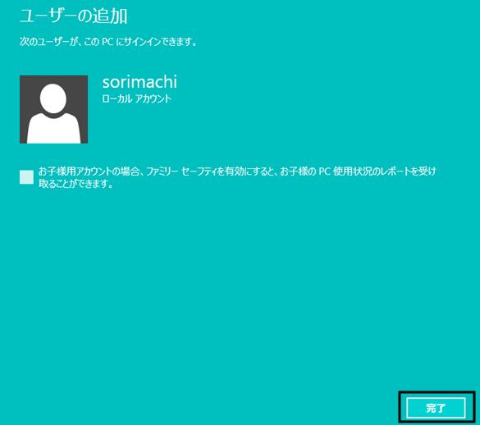Select the sorimachi account name
This screenshot has width=480, height=425.
coord(139,82)
